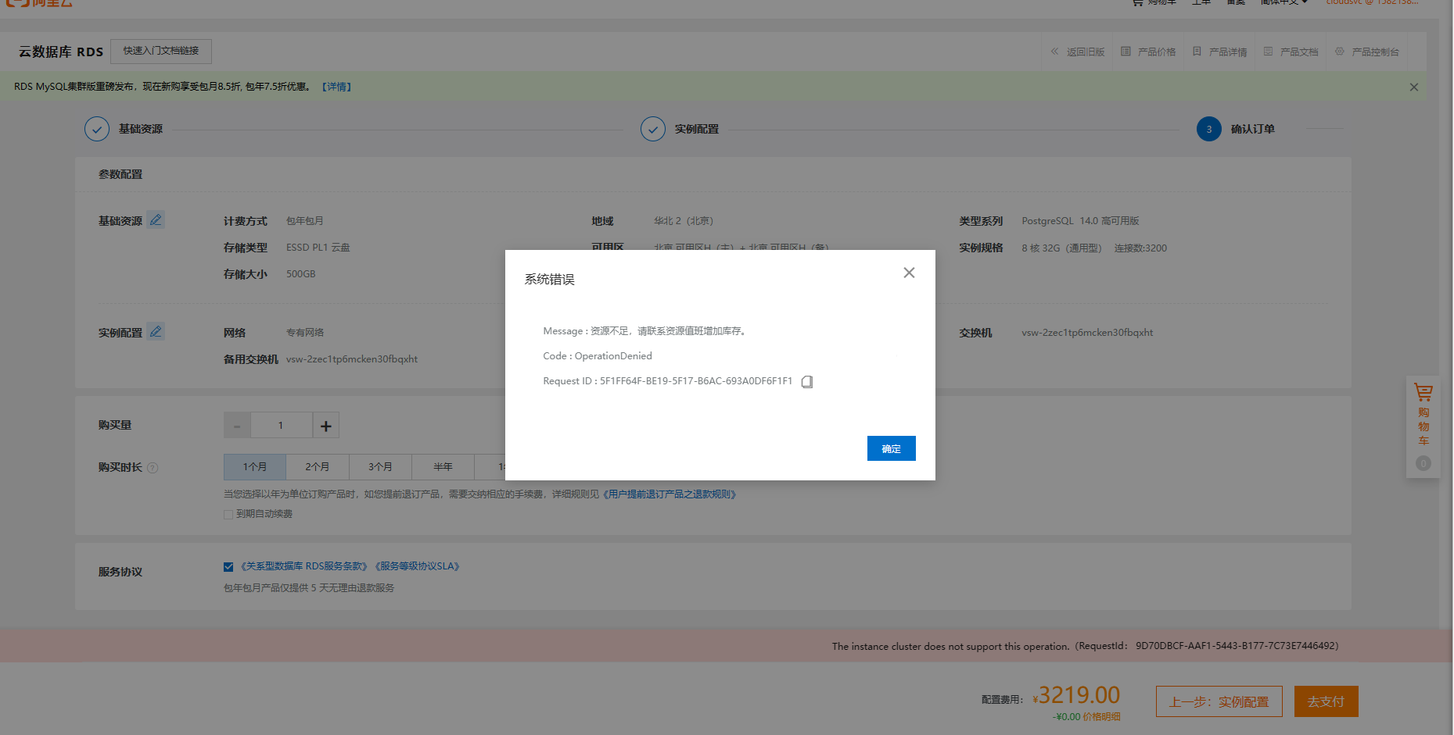Close the 系统错误 error dialog
This screenshot has height=735, width=1454.
[909, 273]
